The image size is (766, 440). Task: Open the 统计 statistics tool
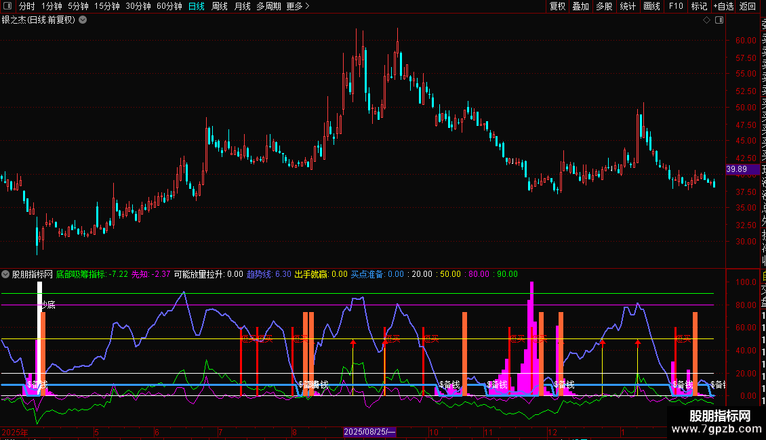click(628, 7)
